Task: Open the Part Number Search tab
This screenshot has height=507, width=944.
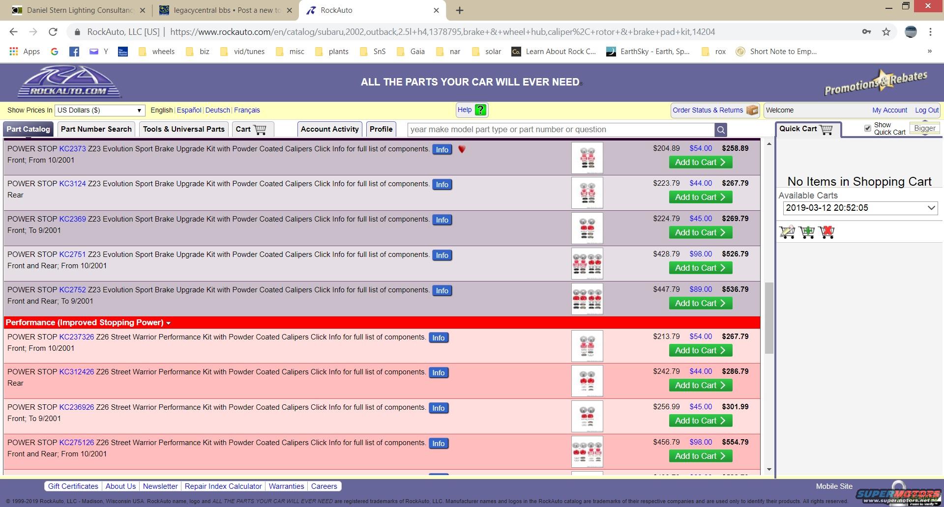Action: pos(96,129)
